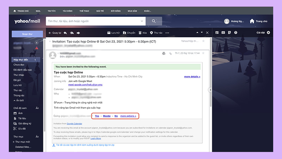Open the GIẢI TRÍ top menu
282x159 pixels.
100,11
